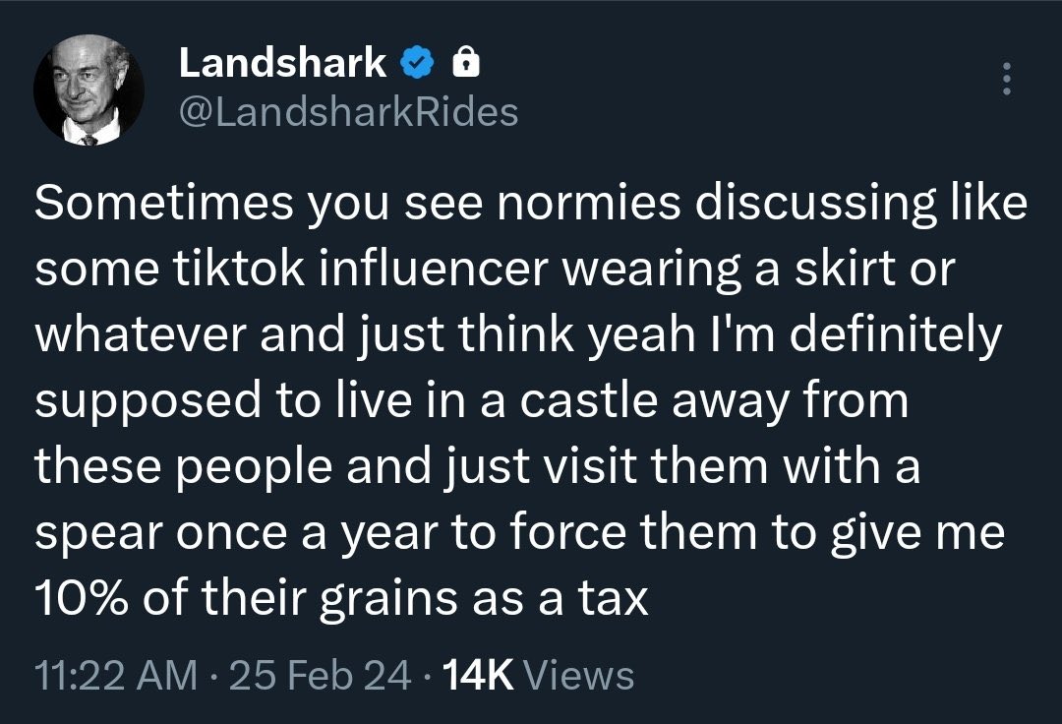This screenshot has height=724, width=1062.
Task: Click the Views label
Action: (580, 676)
